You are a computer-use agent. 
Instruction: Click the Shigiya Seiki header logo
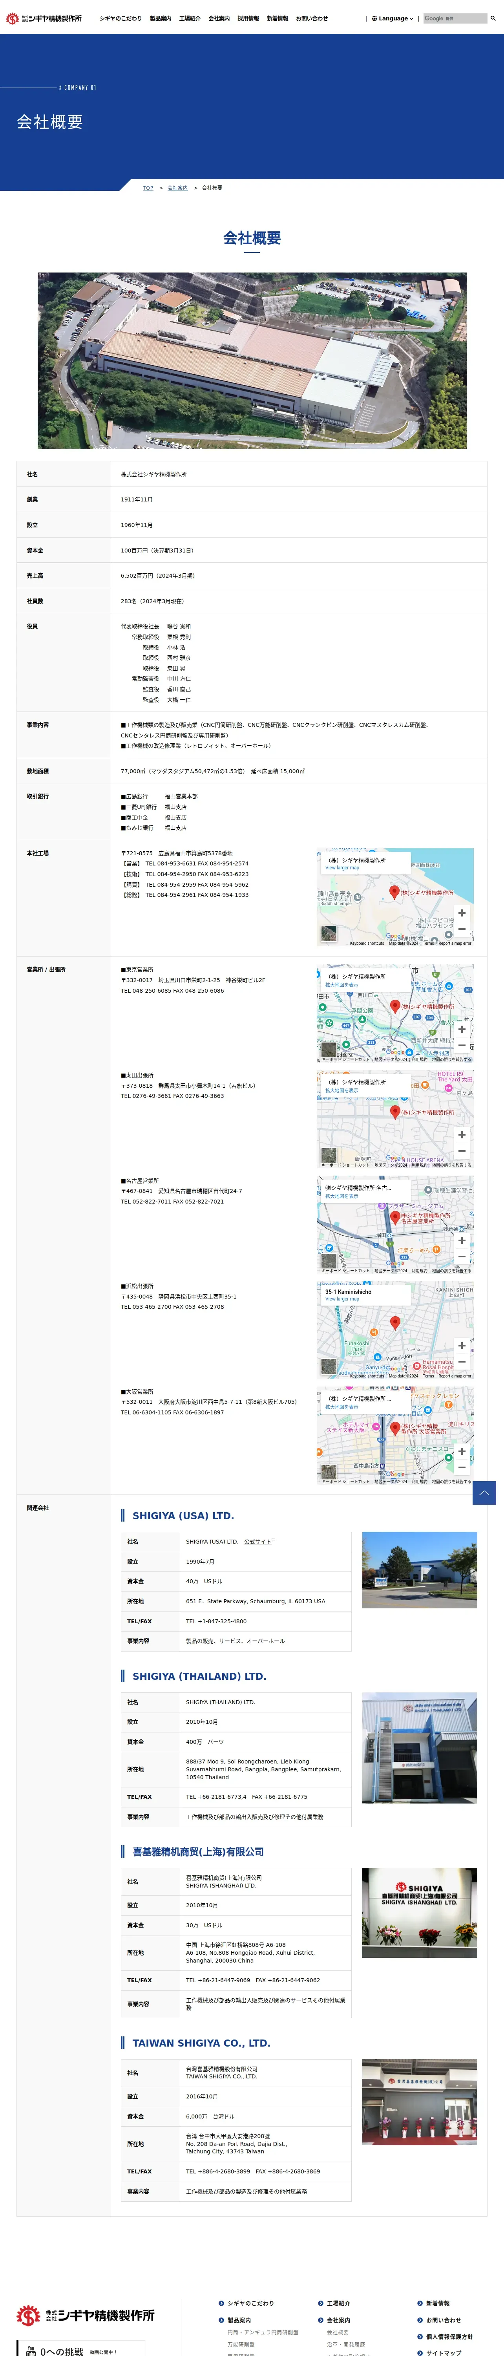(x=44, y=18)
